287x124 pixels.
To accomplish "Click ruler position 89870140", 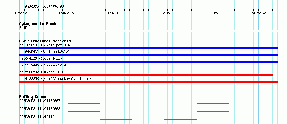I will pyautogui.click(x=162, y=13).
